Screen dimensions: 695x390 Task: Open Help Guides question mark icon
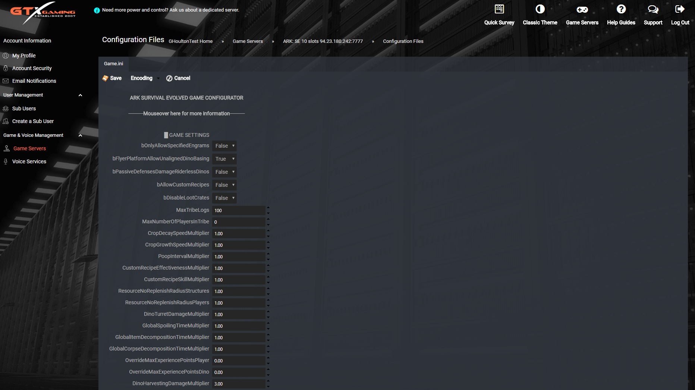point(621,9)
